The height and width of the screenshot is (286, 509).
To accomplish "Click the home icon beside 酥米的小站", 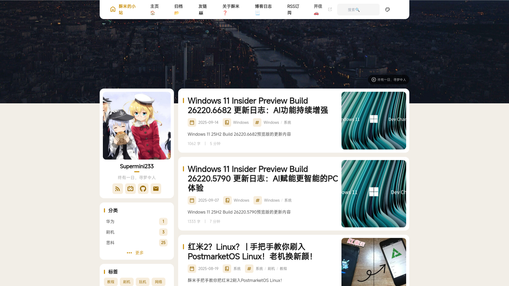I will pyautogui.click(x=113, y=9).
